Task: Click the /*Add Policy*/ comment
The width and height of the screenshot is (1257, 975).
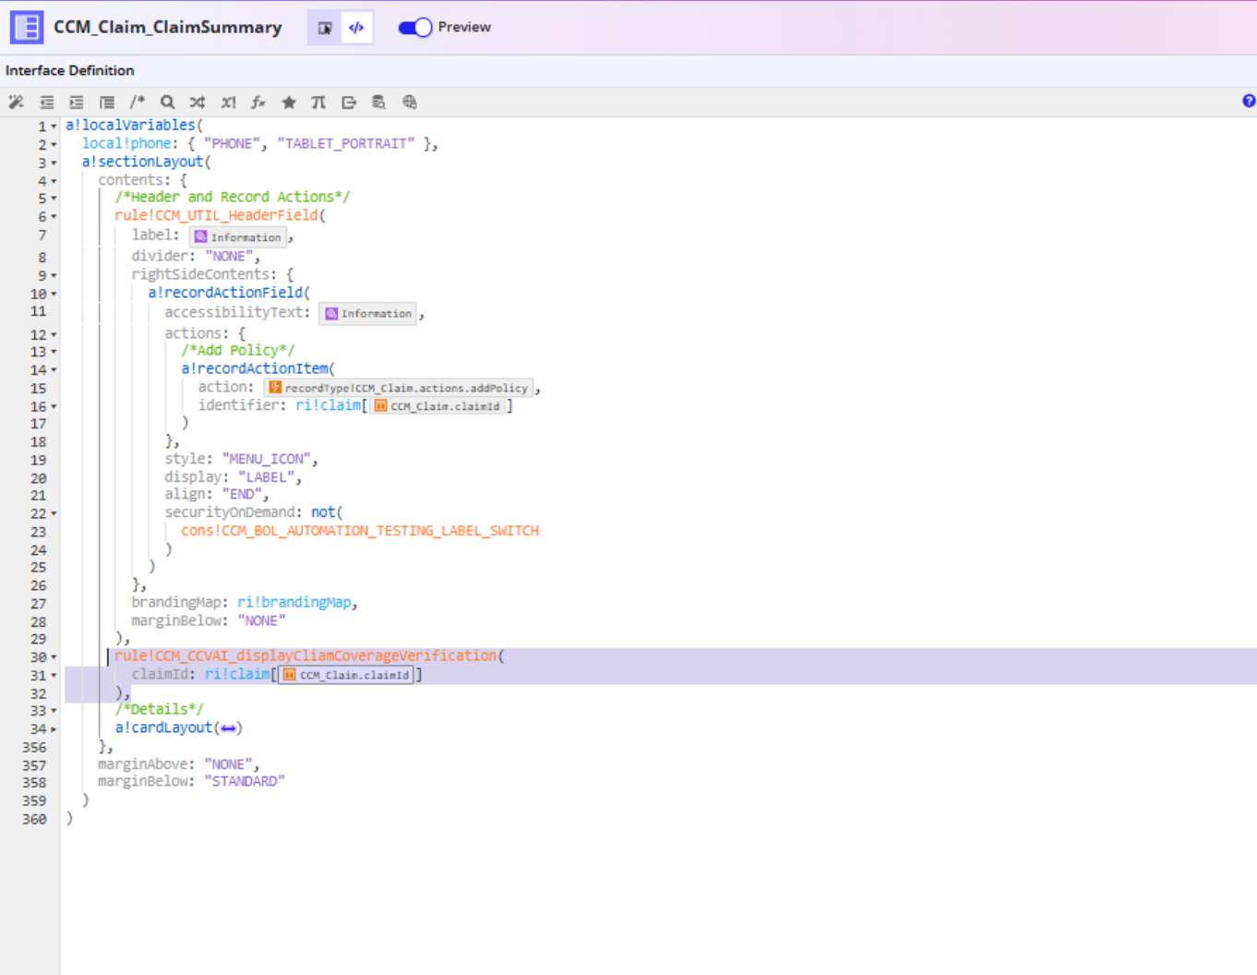Action: click(238, 350)
